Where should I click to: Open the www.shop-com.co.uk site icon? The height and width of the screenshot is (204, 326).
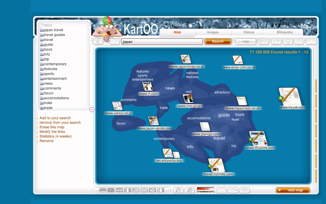tap(238, 60)
